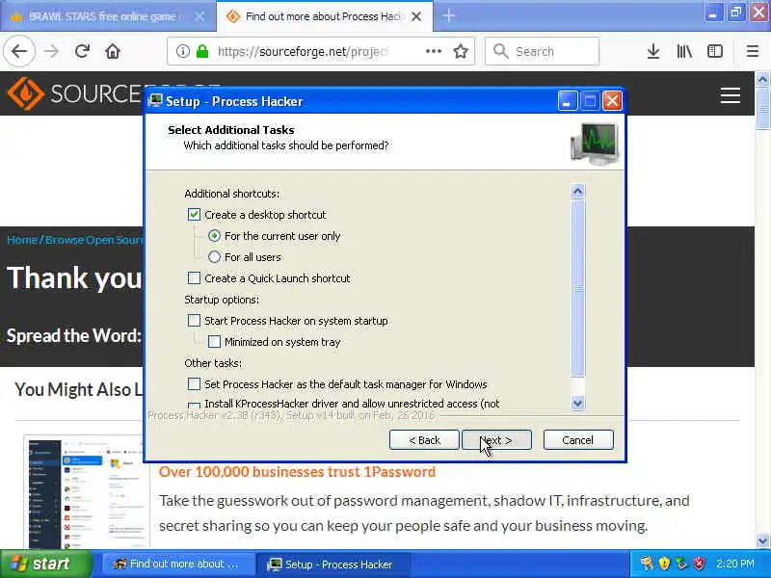Restore down the Firefox window

pyautogui.click(x=736, y=13)
